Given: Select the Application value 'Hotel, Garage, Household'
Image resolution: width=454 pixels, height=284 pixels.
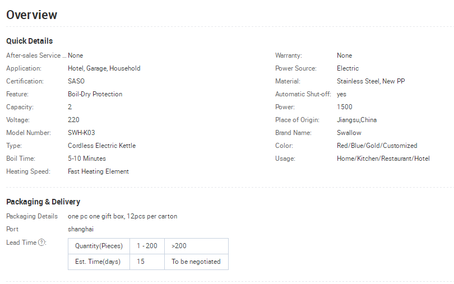Looking at the screenshot, I should click(104, 68).
